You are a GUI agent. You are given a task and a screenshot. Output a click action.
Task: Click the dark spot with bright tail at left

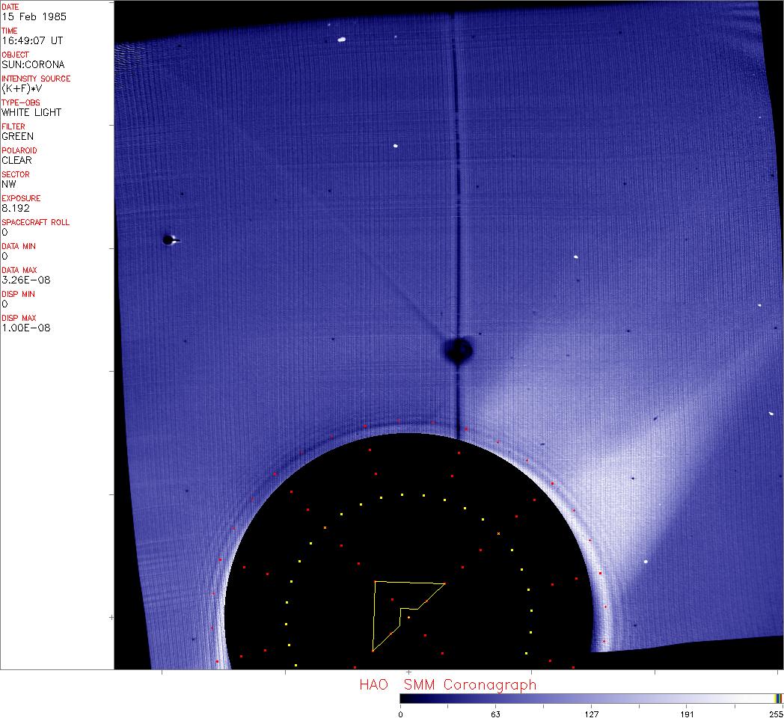click(x=170, y=240)
